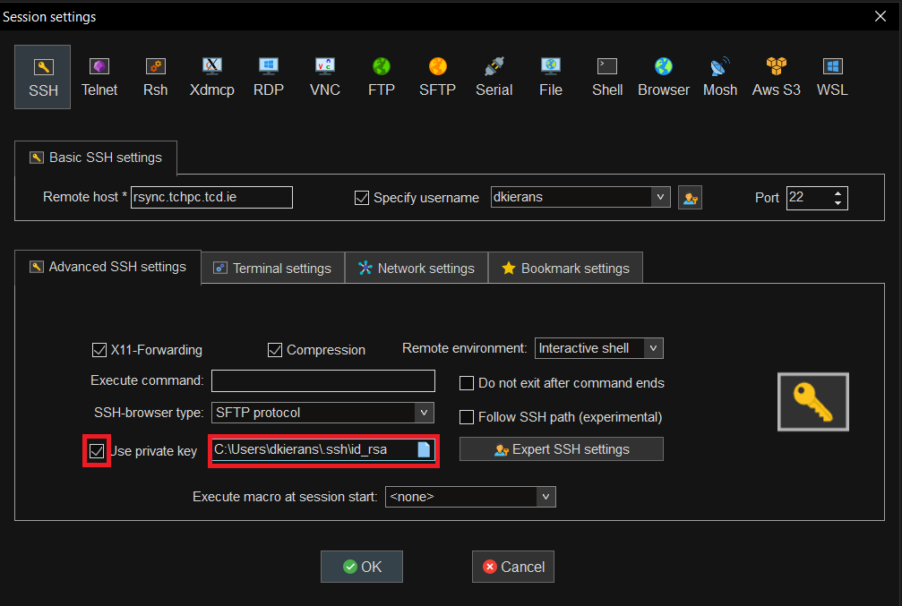
Task: Select the Telnet session type icon
Action: (x=99, y=76)
